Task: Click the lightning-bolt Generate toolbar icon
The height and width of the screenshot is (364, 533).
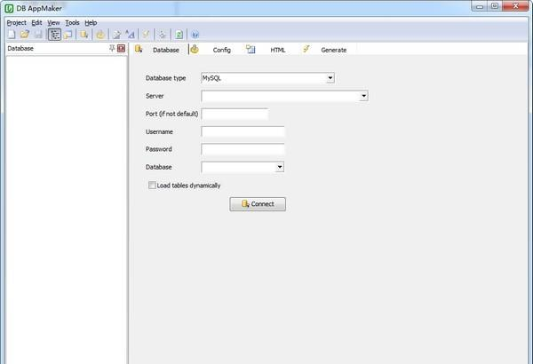Action: click(x=147, y=35)
